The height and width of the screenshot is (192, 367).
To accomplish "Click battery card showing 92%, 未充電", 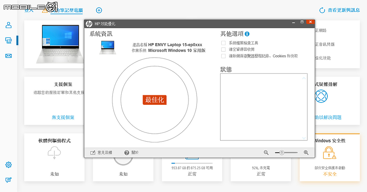I will [x=261, y=170].
